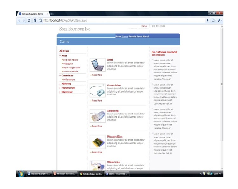Image resolution: width=238 pixels, height=189 pixels.
Task: Click Read More under Pharetra Diam
Action: click(96, 152)
